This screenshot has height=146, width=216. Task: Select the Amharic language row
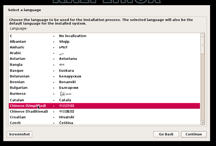[104, 47]
